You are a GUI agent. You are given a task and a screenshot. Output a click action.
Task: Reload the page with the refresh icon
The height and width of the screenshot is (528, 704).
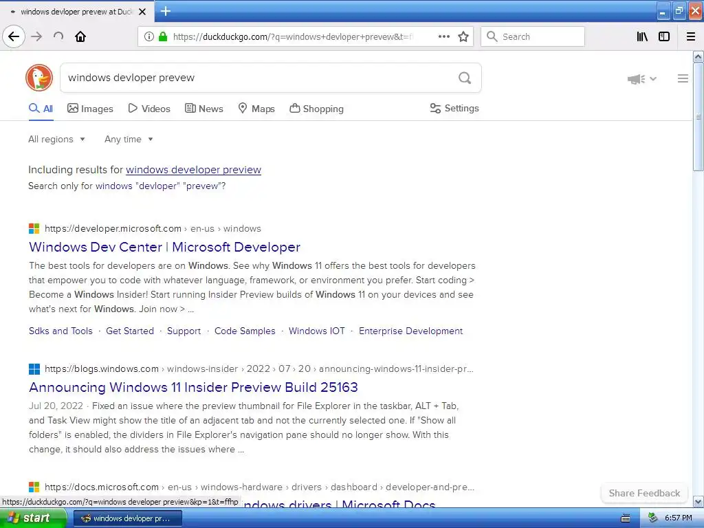pos(58,36)
